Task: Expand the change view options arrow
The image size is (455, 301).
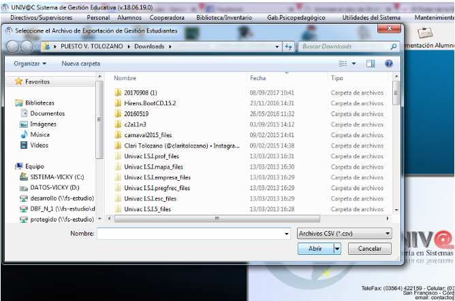Action: (x=354, y=63)
